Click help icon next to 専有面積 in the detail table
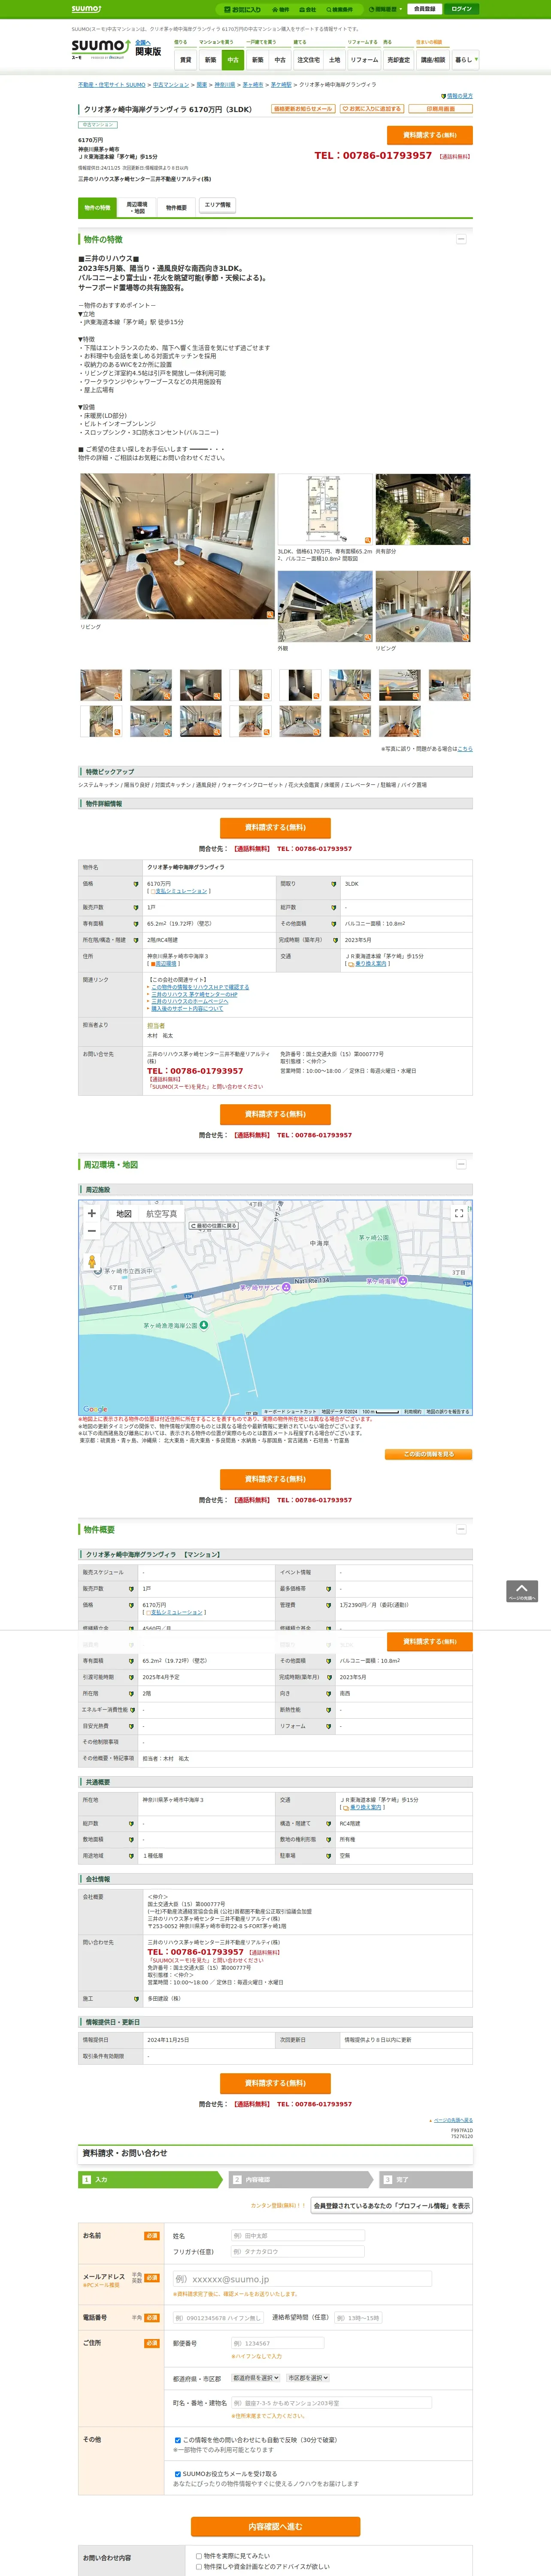The height and width of the screenshot is (2576, 551). click(x=136, y=924)
